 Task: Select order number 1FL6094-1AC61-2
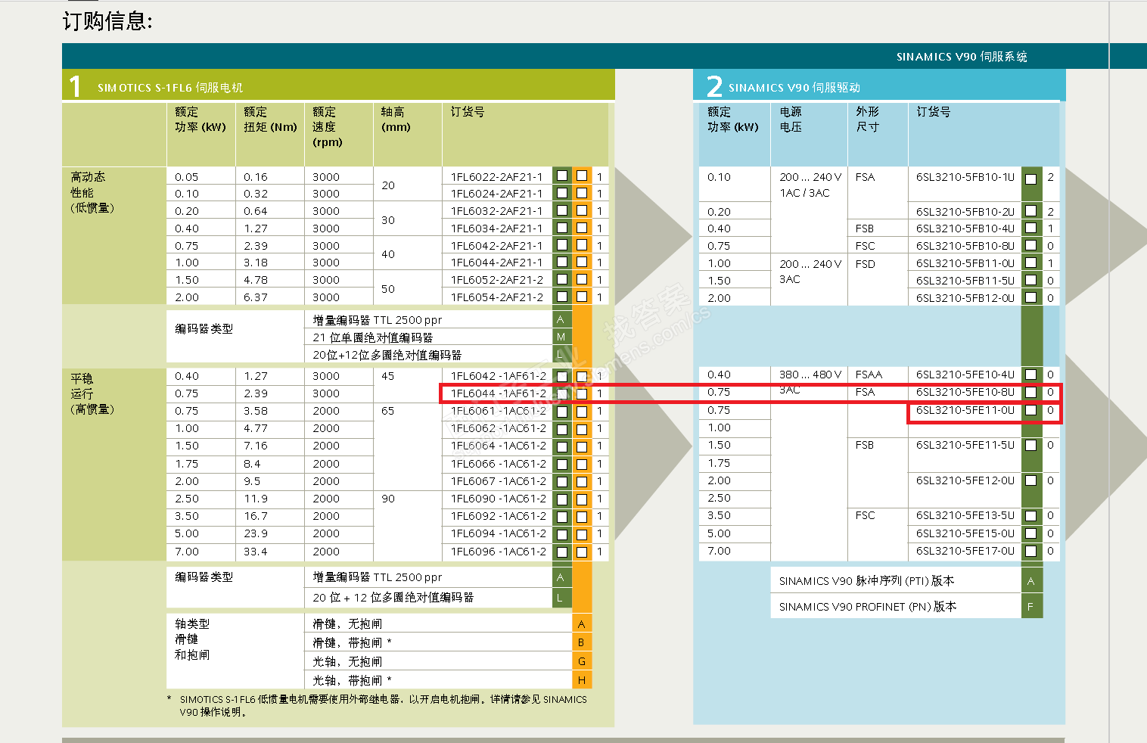coord(499,533)
